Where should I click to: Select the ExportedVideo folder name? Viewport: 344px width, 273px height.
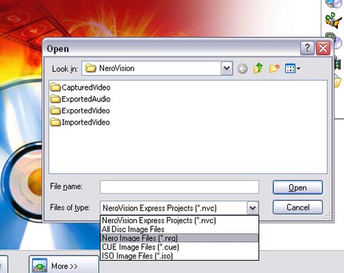85,110
